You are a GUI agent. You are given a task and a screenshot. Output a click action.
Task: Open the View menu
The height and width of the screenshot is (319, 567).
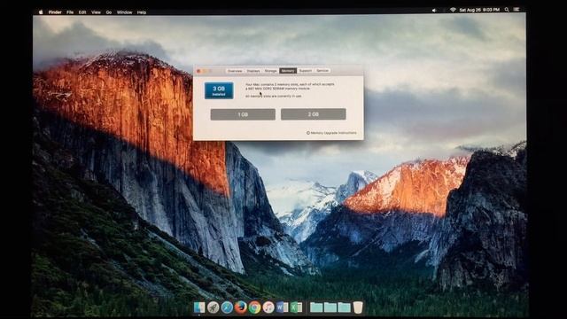pyautogui.click(x=96, y=12)
